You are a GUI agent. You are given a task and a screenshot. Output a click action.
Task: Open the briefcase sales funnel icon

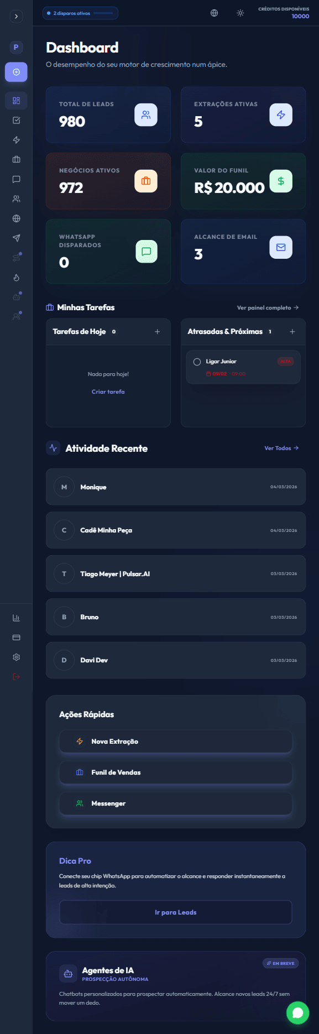(16, 159)
